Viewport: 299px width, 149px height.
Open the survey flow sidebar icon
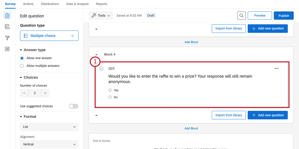point(7,27)
